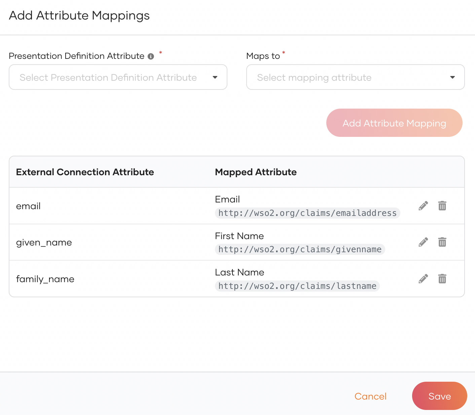
Task: Click the External Connection Attribute column header
Action: 85,172
